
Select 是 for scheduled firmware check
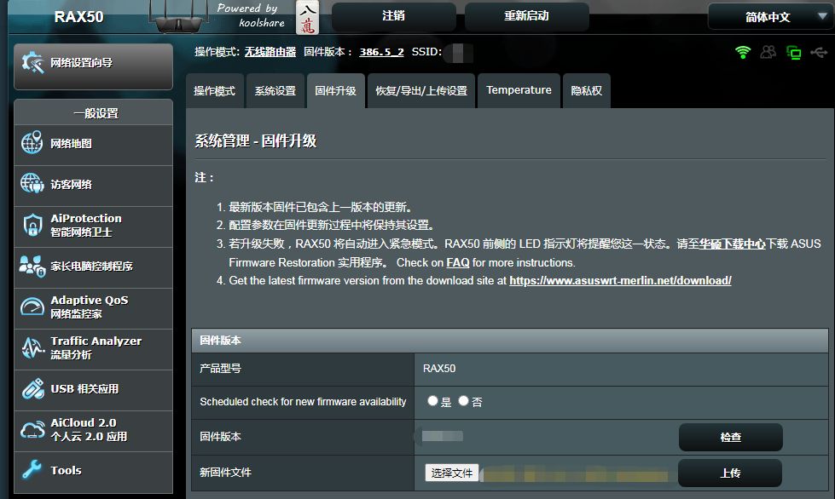click(433, 400)
